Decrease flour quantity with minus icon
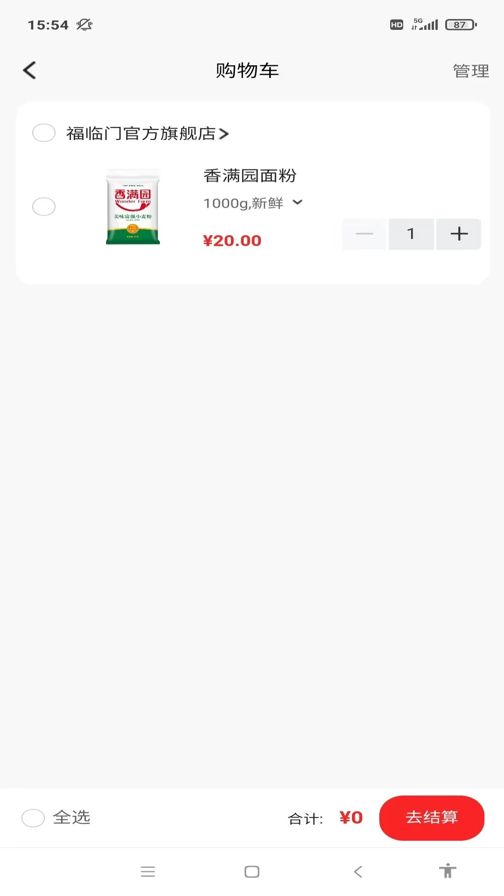 coord(364,234)
